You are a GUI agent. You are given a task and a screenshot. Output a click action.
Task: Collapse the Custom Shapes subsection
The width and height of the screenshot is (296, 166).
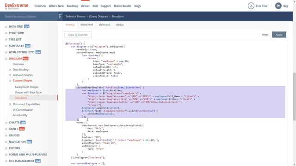point(10,81)
